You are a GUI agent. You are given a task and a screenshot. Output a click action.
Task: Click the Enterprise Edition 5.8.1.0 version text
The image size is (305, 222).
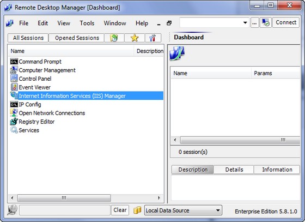[x=266, y=212]
